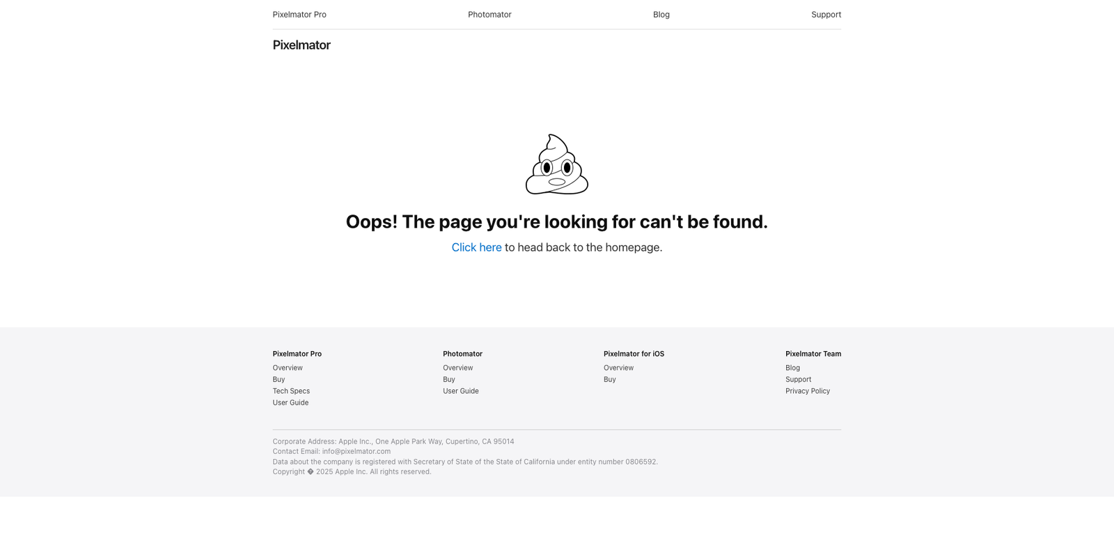The height and width of the screenshot is (546, 1114).
Task: Click Buy under footer Pixelmator Pro
Action: 278,380
